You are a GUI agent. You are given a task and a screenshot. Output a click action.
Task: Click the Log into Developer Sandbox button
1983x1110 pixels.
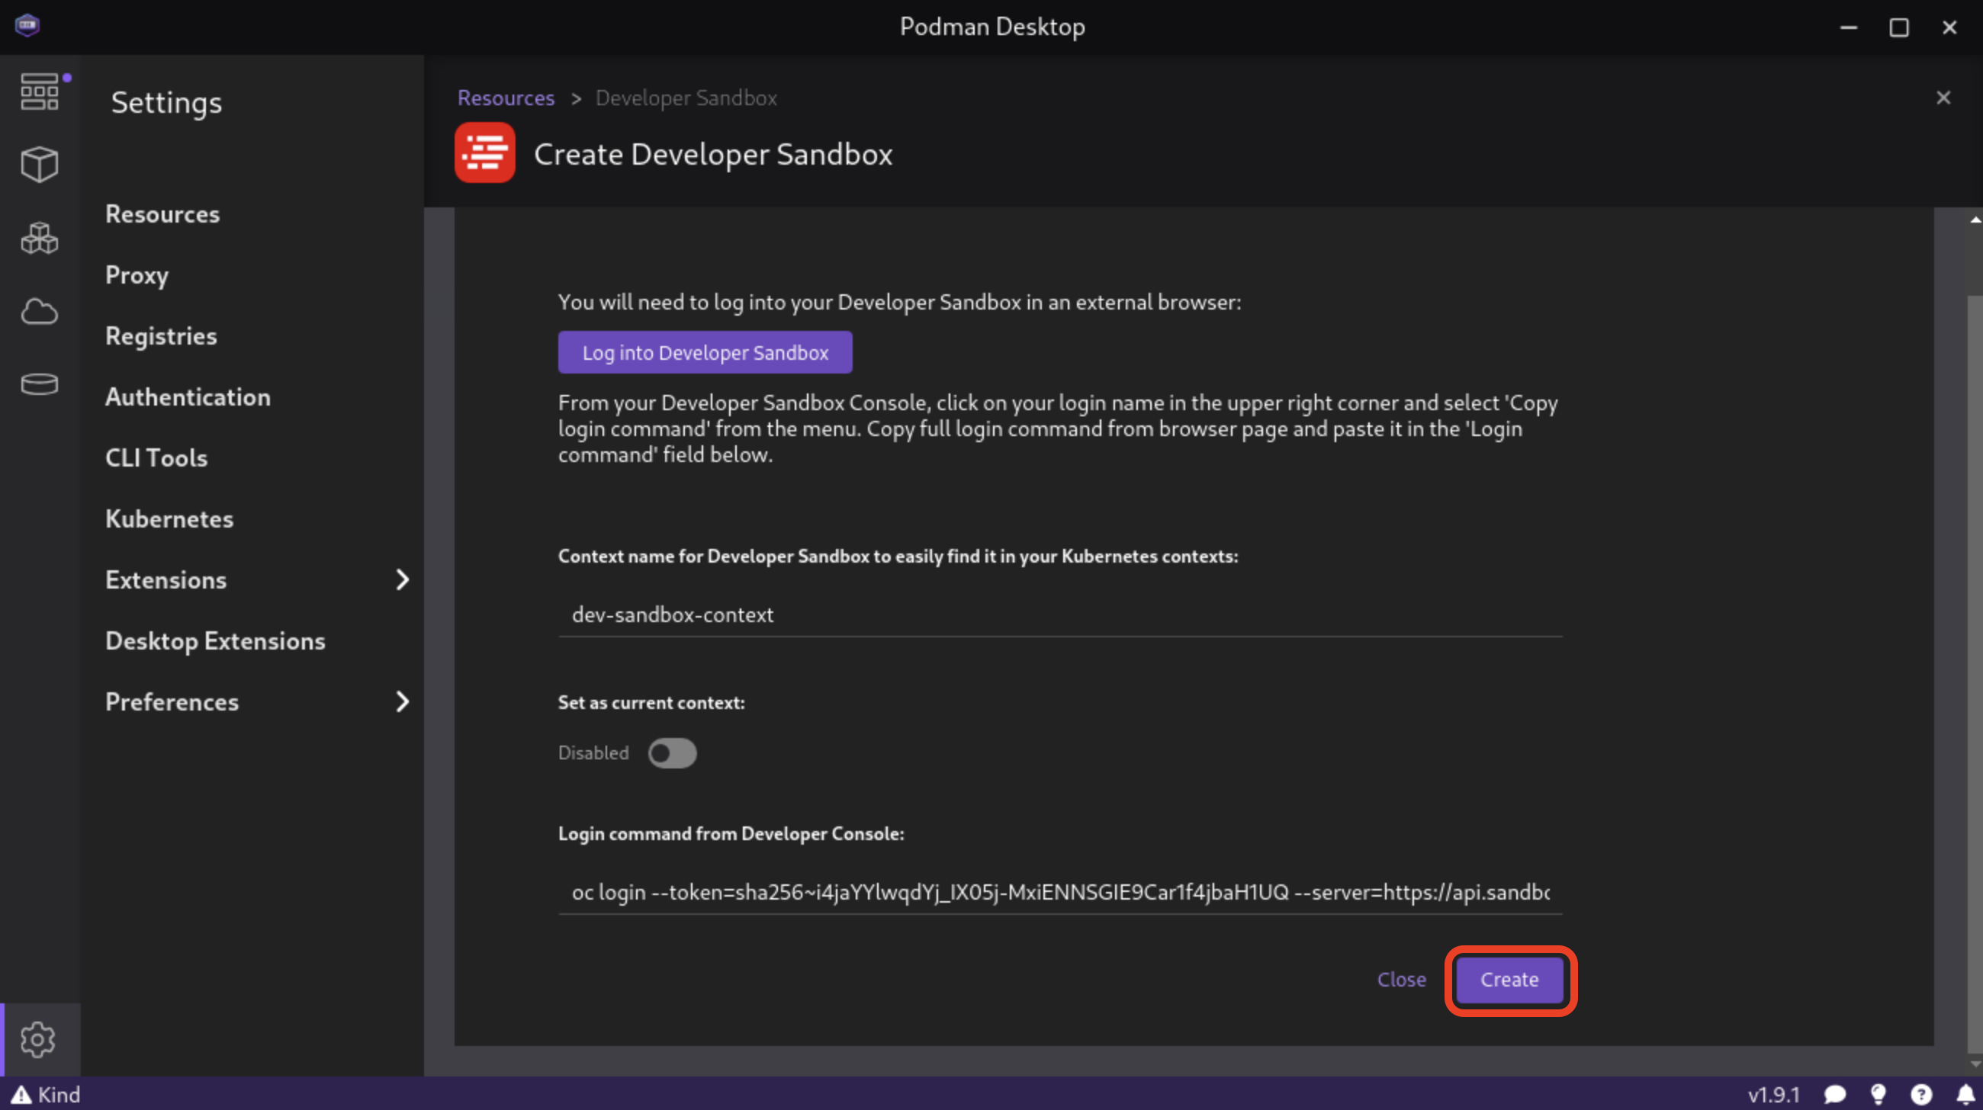point(705,352)
